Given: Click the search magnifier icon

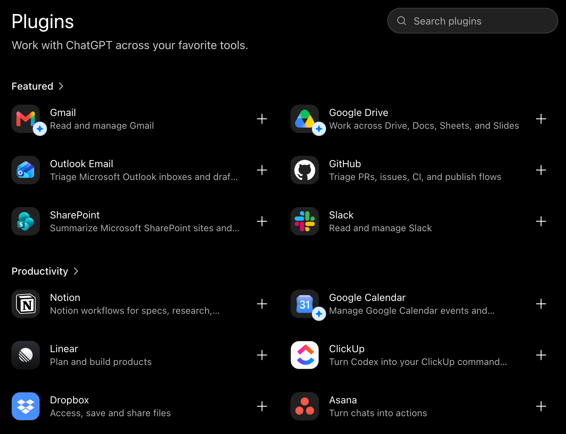Looking at the screenshot, I should (402, 21).
